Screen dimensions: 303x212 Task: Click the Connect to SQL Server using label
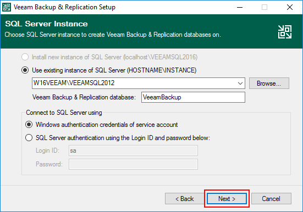pos(64,113)
